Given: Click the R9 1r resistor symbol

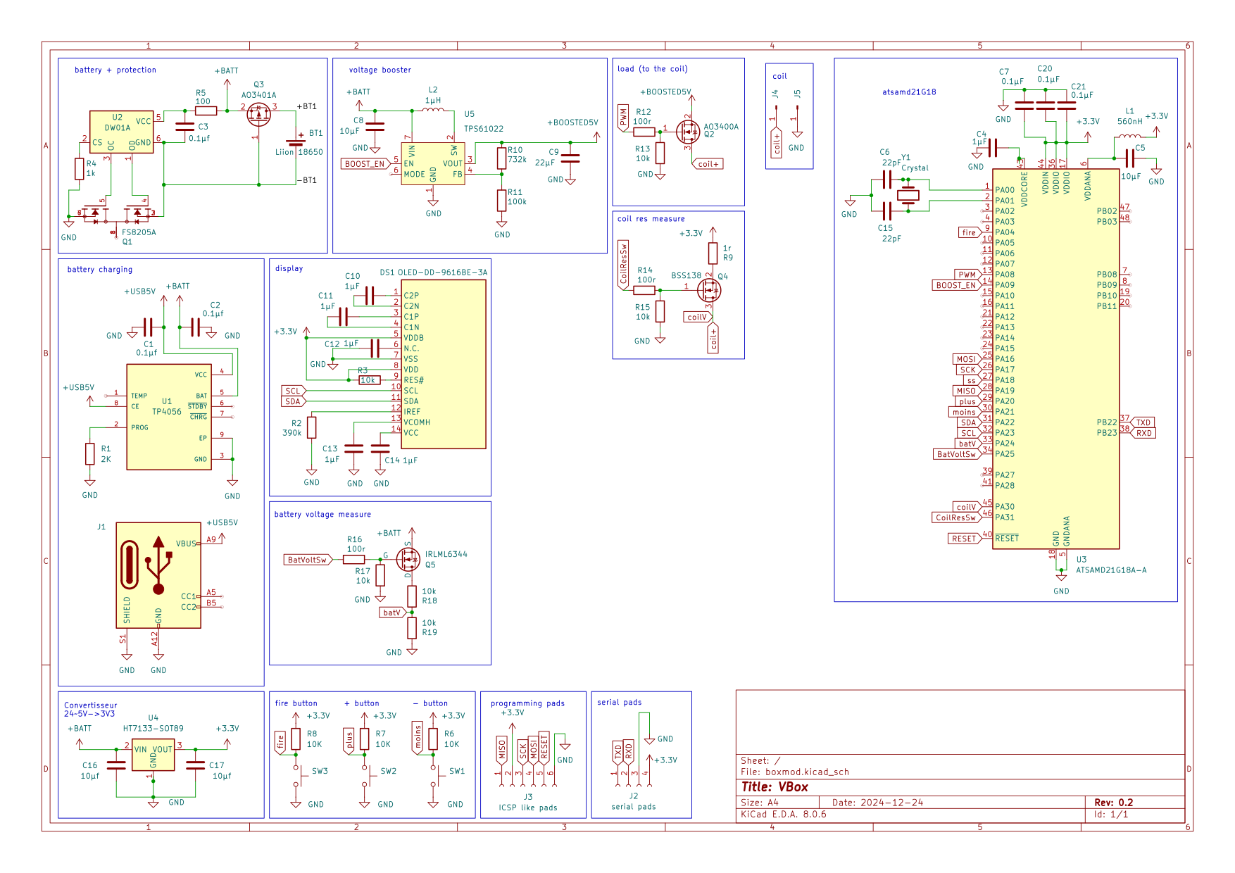Looking at the screenshot, I should click(x=713, y=253).
